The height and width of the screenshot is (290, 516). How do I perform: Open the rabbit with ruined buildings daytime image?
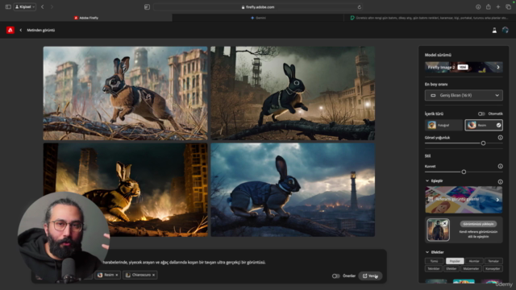126,93
